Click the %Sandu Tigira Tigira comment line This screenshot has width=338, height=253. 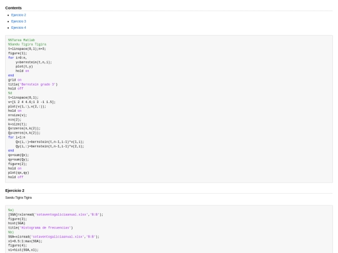[x=27, y=44]
